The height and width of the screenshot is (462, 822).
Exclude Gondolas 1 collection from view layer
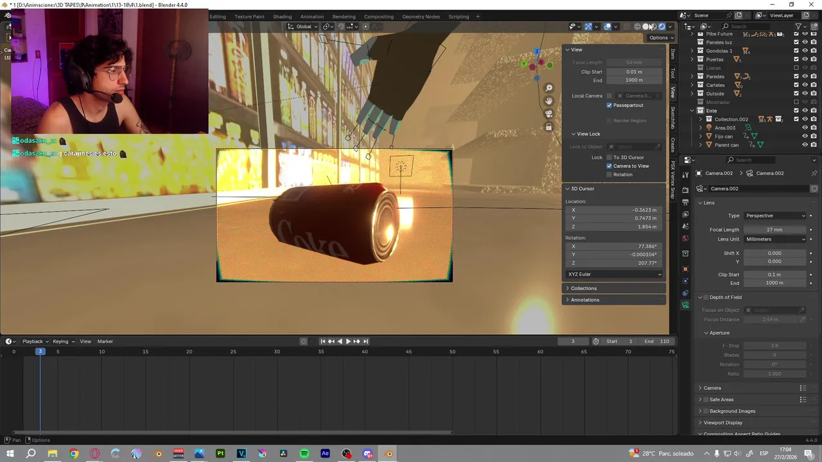pyautogui.click(x=796, y=51)
